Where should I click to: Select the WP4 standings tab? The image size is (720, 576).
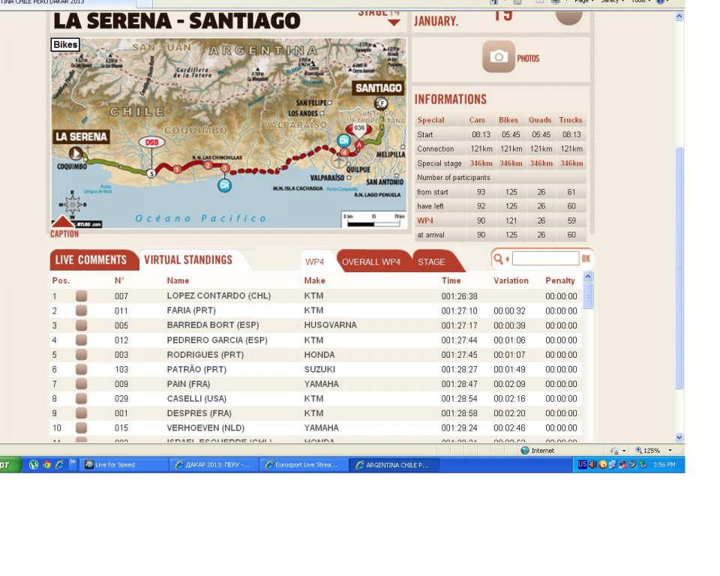(x=314, y=262)
